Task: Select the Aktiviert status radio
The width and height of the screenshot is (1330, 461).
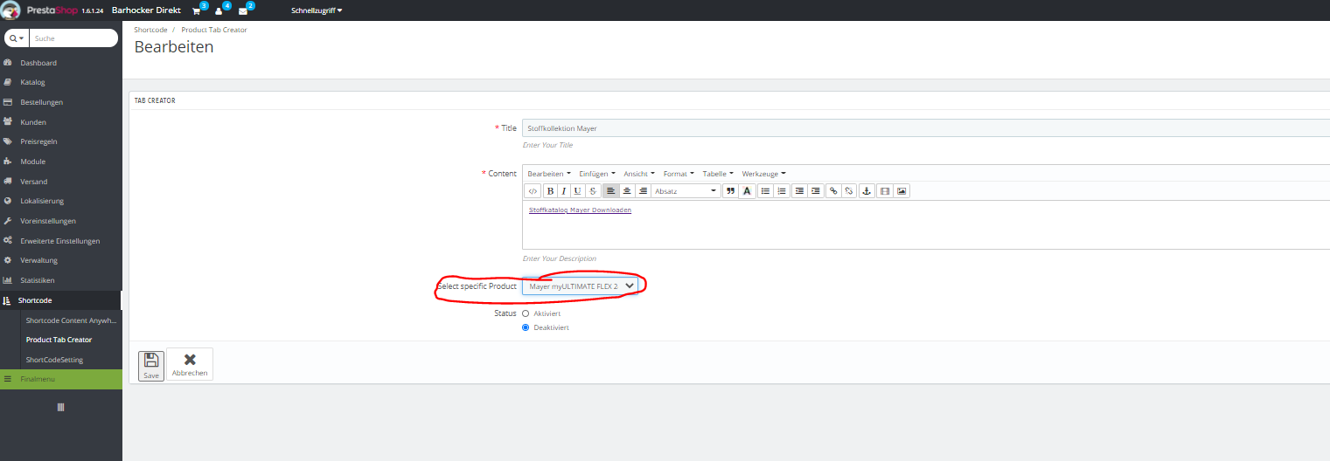Action: click(x=526, y=313)
